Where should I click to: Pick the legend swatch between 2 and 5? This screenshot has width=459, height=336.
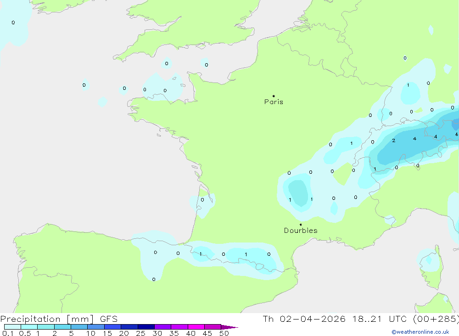pos(62,327)
